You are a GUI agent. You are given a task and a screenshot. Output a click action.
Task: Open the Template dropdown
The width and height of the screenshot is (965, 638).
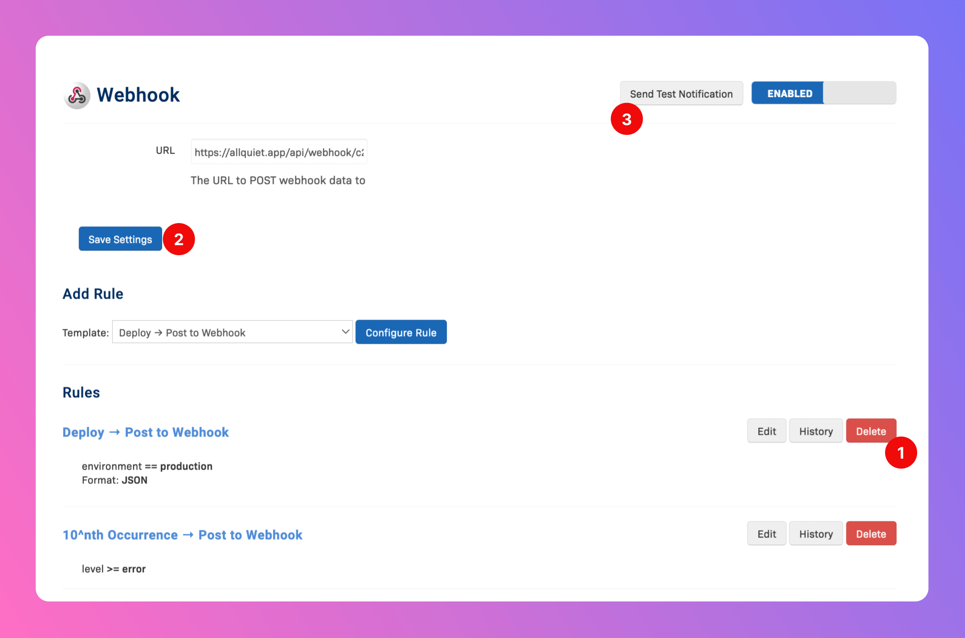(x=232, y=332)
